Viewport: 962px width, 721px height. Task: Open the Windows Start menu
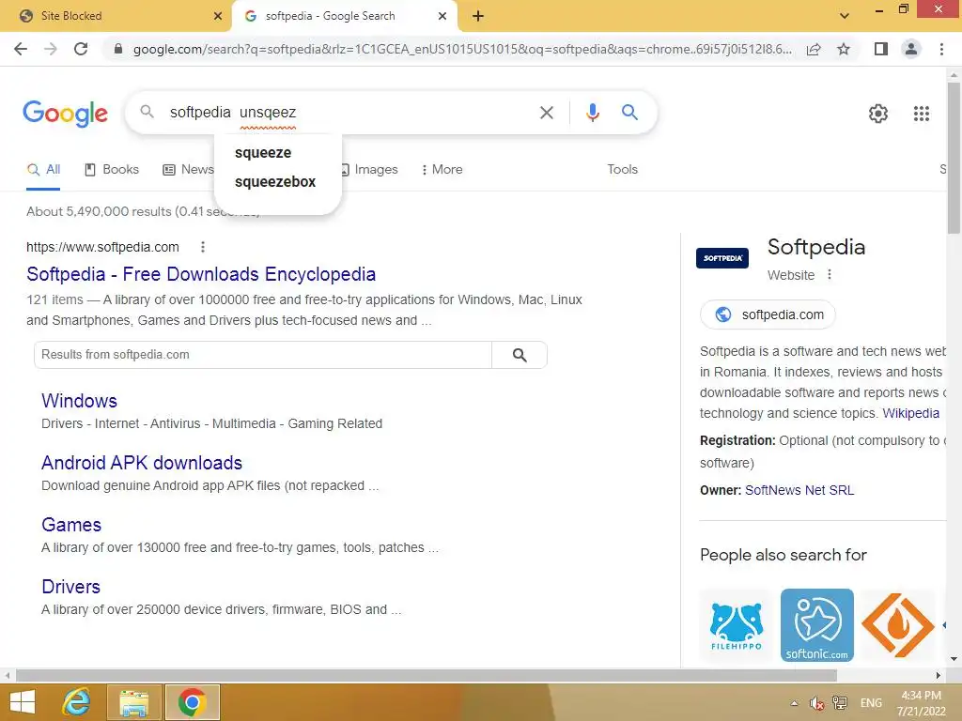(23, 702)
